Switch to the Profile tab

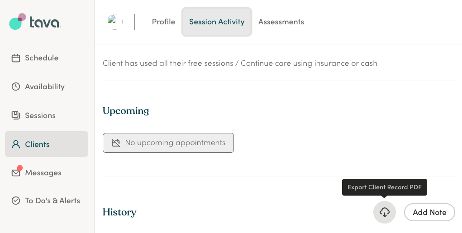163,22
